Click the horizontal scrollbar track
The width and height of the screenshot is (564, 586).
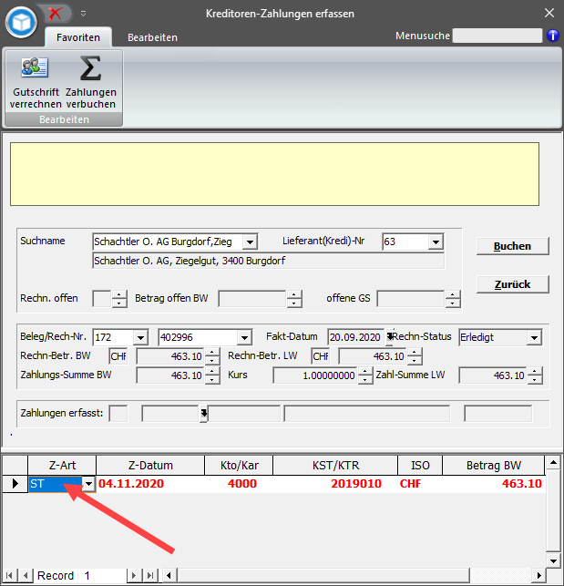pyautogui.click(x=500, y=576)
